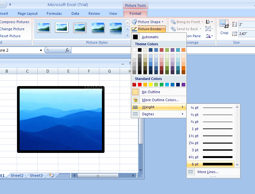Viewport: 255px width, 194px height.
Task: Open the Name Box dropdown arrow
Action: (41, 50)
